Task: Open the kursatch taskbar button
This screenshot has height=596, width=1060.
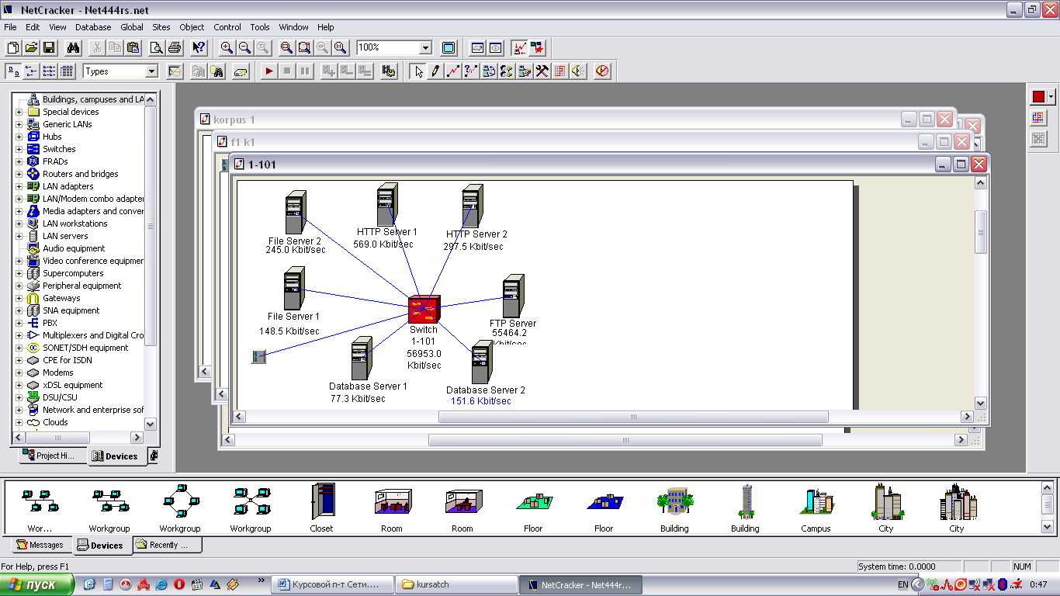Action: 456,584
